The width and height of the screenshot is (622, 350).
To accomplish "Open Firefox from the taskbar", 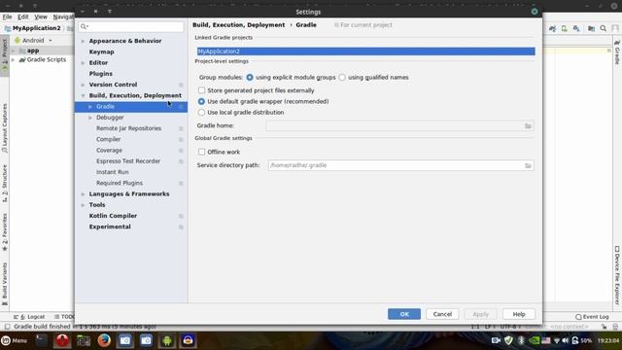I will pyautogui.click(x=104, y=340).
